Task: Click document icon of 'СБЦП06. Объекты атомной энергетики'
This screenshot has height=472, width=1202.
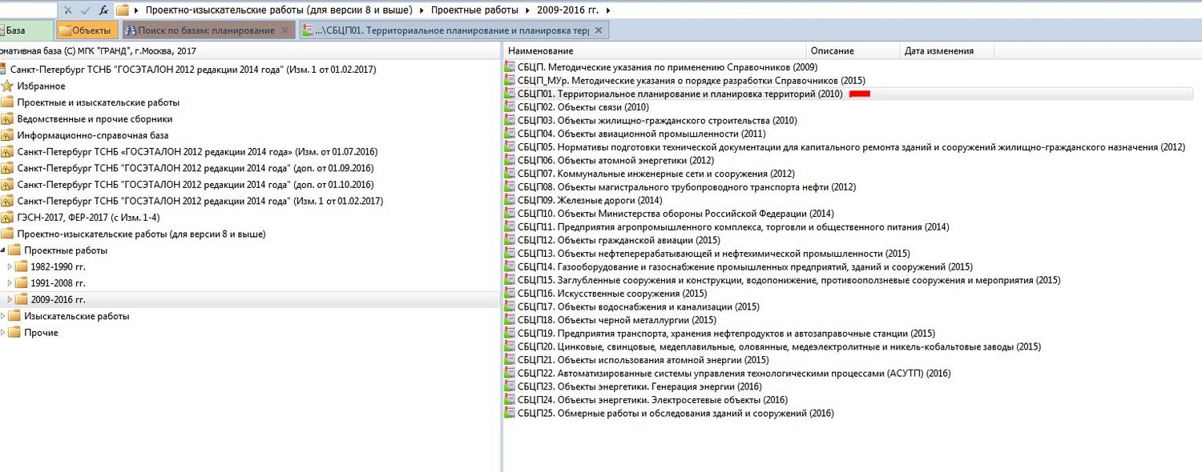Action: click(510, 161)
